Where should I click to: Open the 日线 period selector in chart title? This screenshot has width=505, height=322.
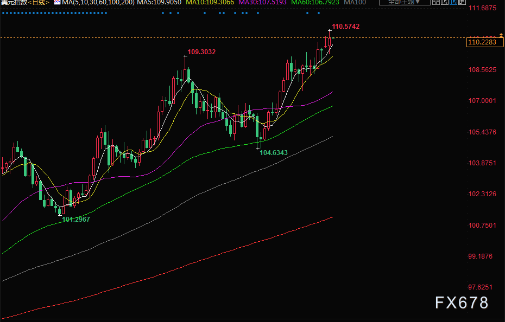pyautogui.click(x=40, y=3)
